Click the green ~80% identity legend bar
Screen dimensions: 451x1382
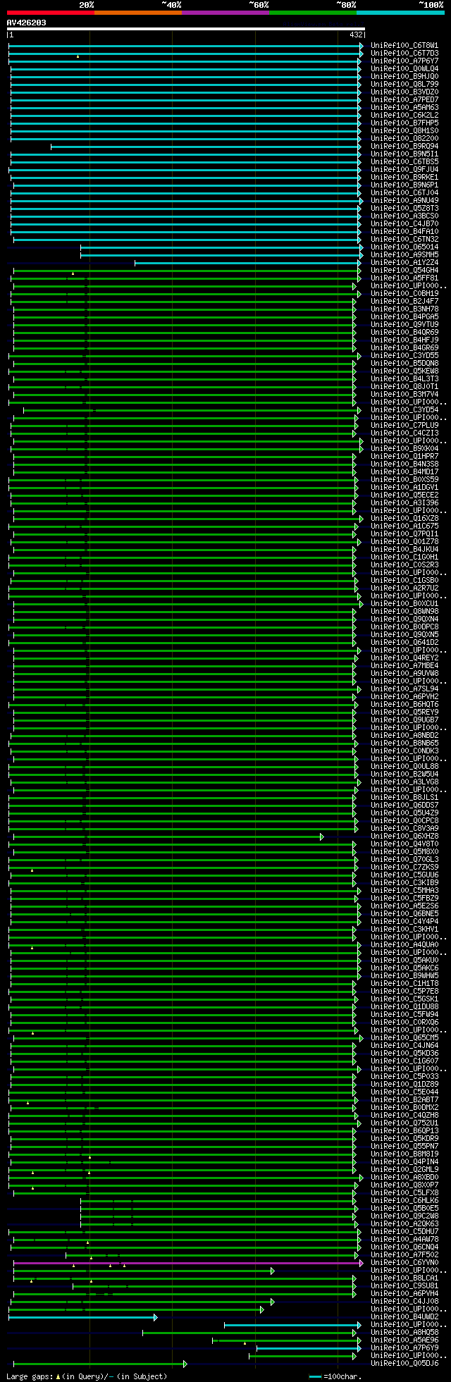pos(313,12)
